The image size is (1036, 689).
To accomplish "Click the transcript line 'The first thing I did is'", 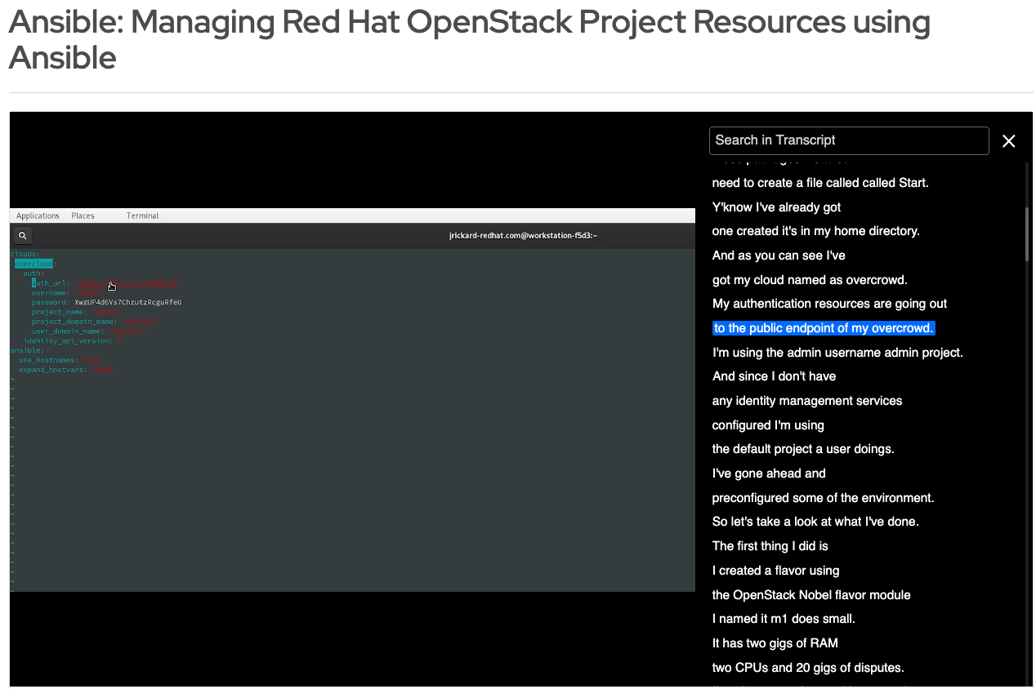I will tap(770, 545).
